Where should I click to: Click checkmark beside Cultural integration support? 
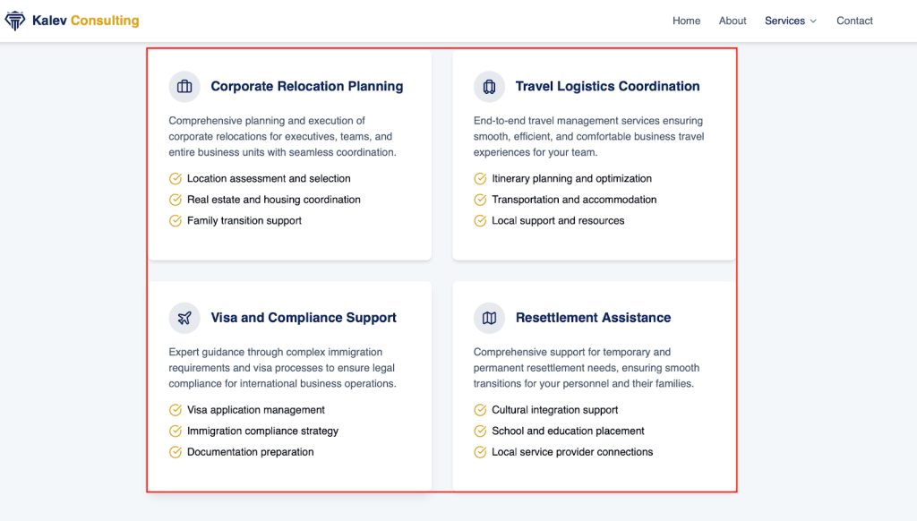pyautogui.click(x=480, y=410)
